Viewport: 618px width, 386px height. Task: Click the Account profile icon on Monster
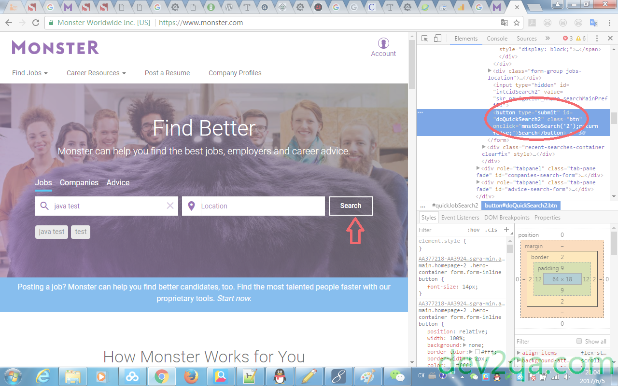tap(383, 43)
